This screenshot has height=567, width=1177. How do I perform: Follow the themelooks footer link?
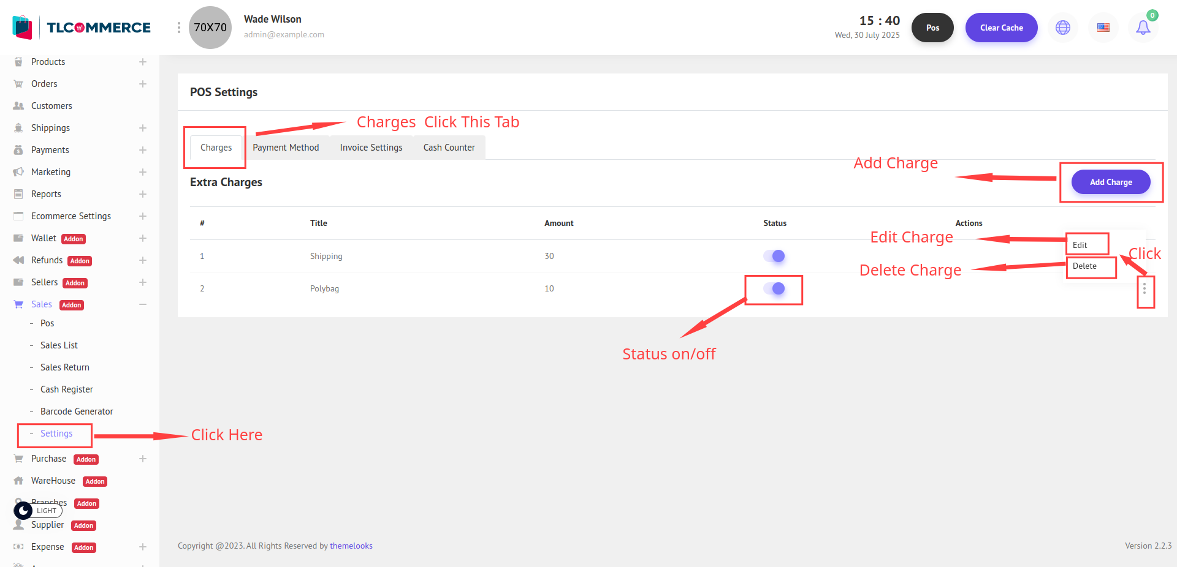pos(351,546)
